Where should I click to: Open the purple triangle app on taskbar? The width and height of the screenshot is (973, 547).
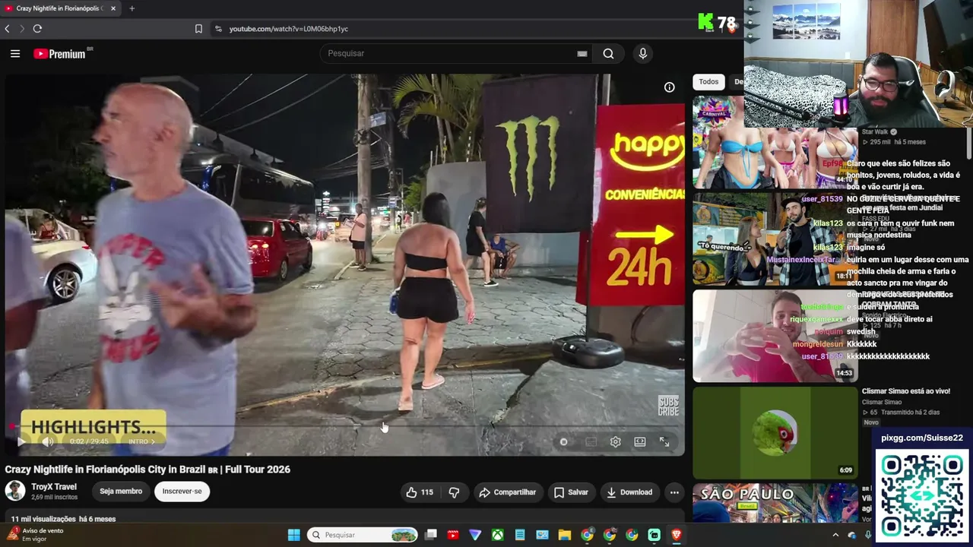[x=475, y=535]
